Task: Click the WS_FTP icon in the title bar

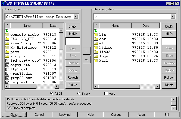Action: [4, 3]
